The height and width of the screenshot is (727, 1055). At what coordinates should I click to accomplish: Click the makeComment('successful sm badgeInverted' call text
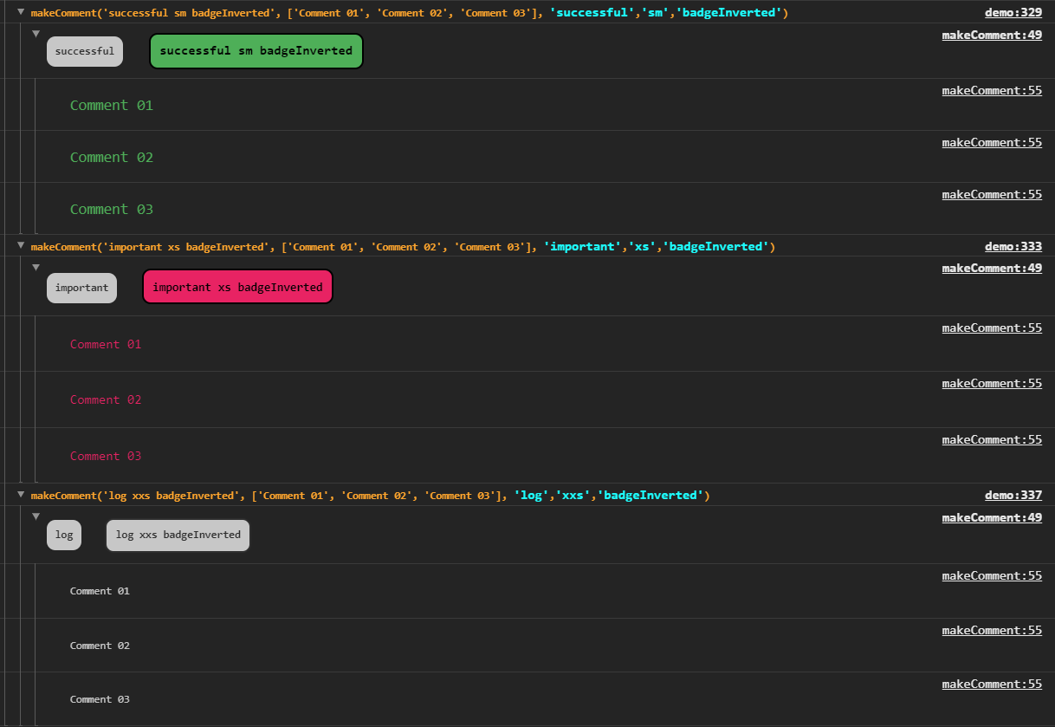409,13
